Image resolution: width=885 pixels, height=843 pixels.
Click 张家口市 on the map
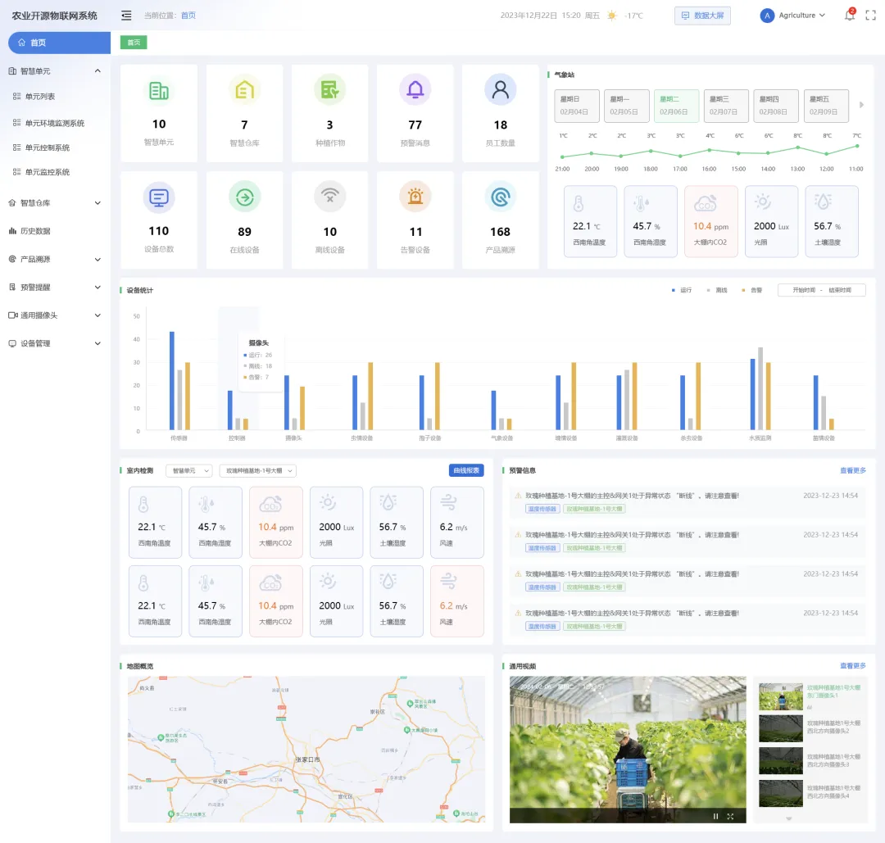(307, 759)
